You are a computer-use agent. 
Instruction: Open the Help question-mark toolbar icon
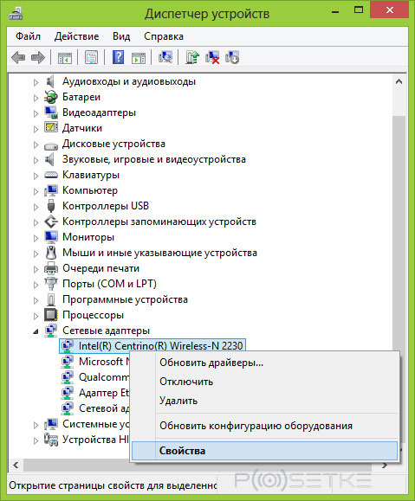click(x=118, y=57)
